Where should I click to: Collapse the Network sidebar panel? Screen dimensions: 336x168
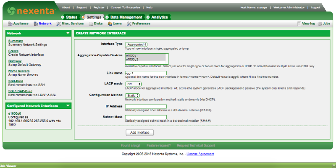click(x=68, y=33)
